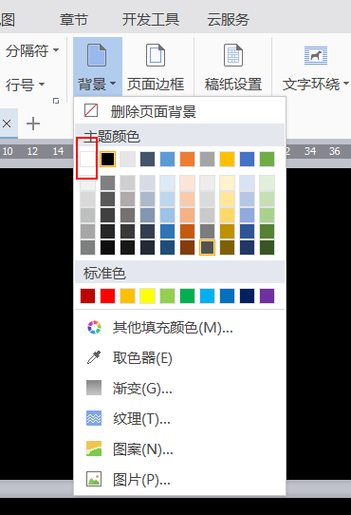351x515 pixels.
Task: Pick the dark red standard color
Action: click(x=87, y=296)
